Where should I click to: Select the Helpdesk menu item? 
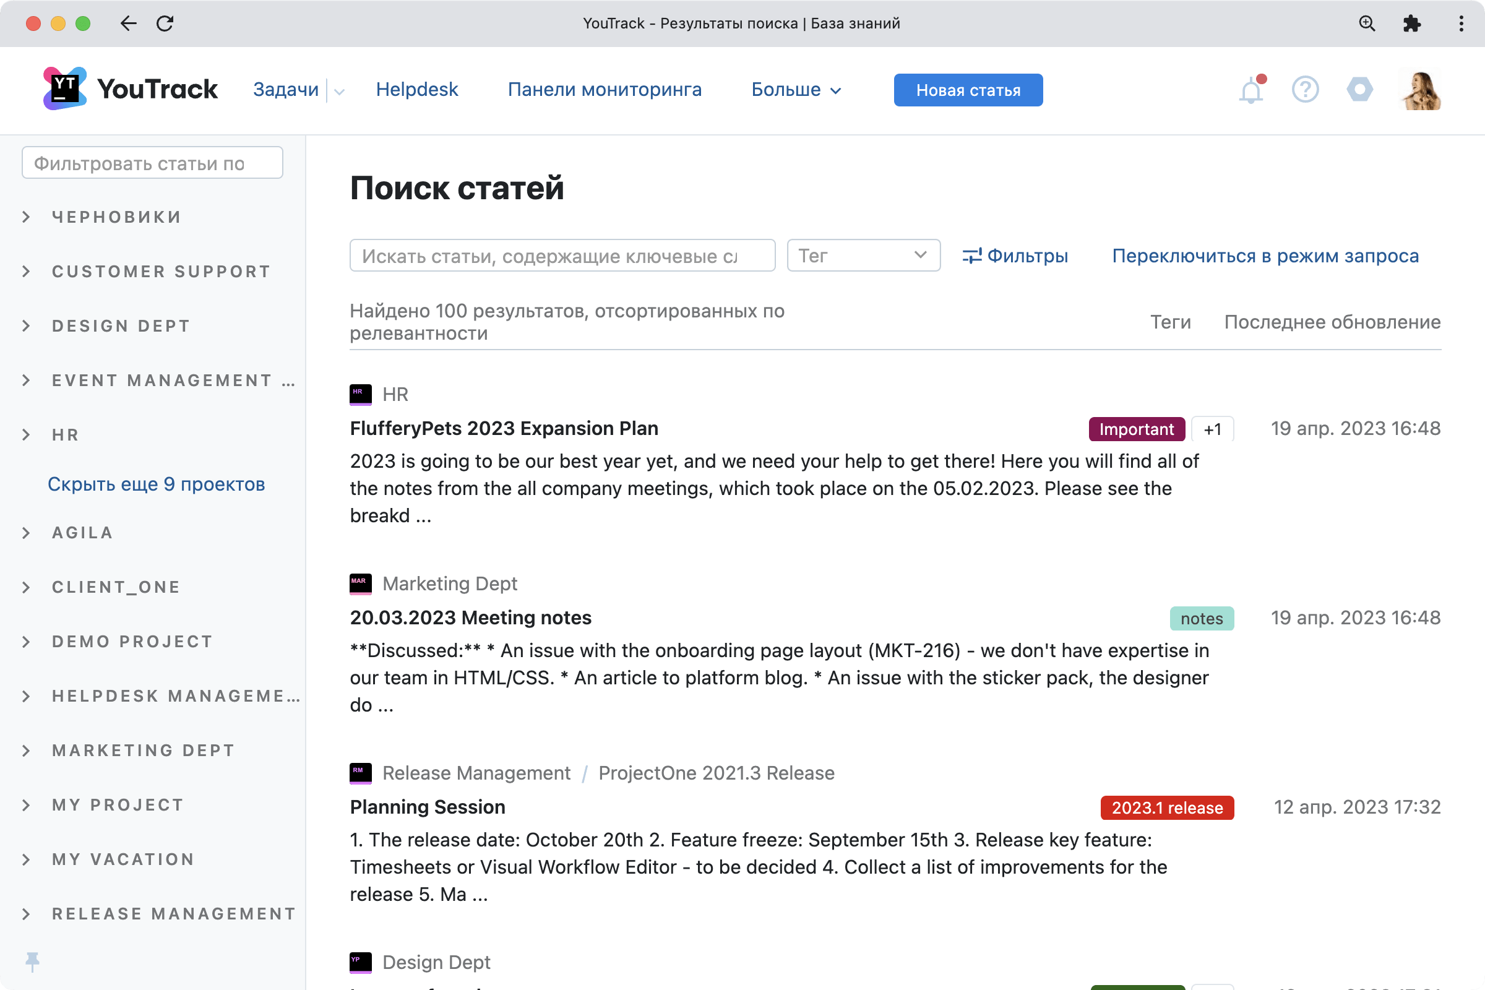tap(416, 90)
